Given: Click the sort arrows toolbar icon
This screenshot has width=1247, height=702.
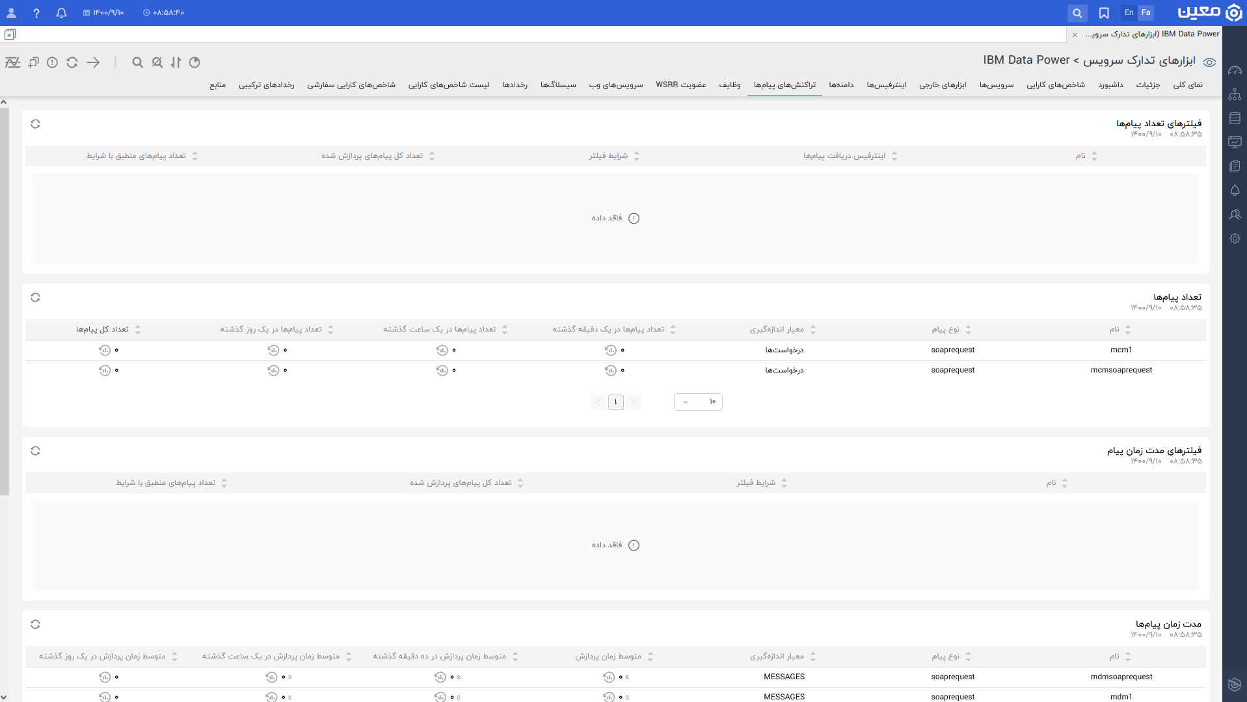Looking at the screenshot, I should 176,62.
